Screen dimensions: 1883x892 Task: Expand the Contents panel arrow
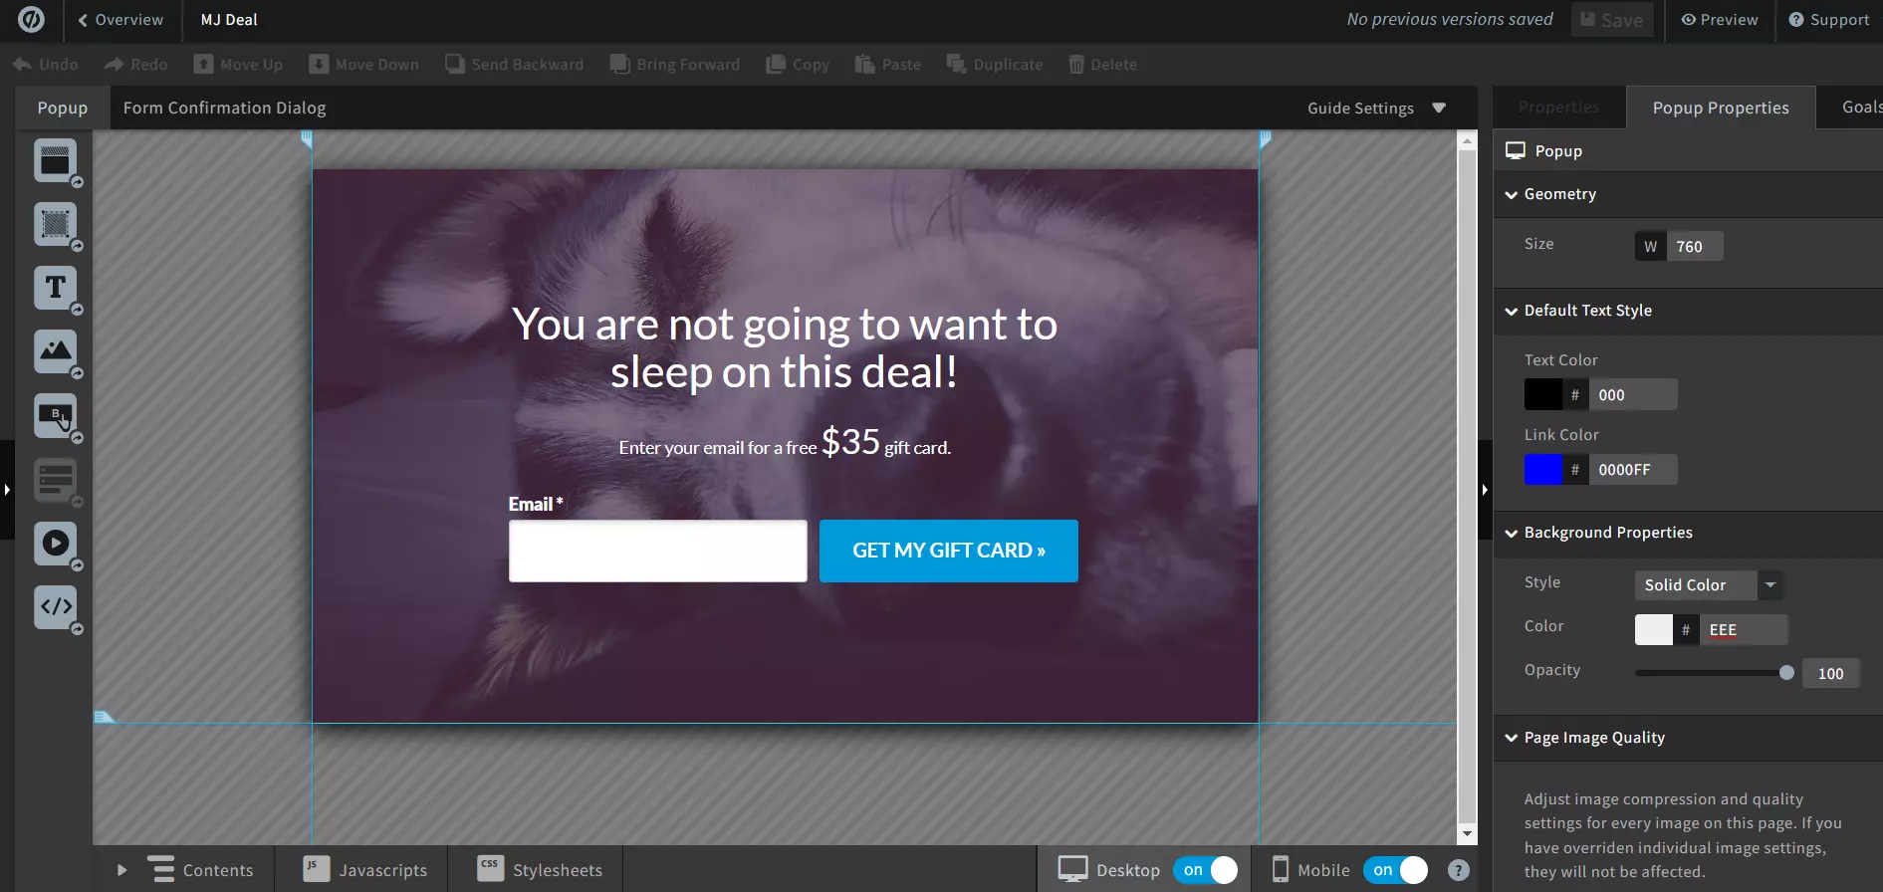[x=121, y=870]
